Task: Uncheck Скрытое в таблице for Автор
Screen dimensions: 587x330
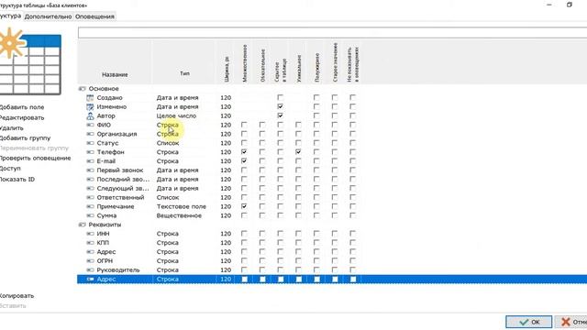Action: click(280, 116)
